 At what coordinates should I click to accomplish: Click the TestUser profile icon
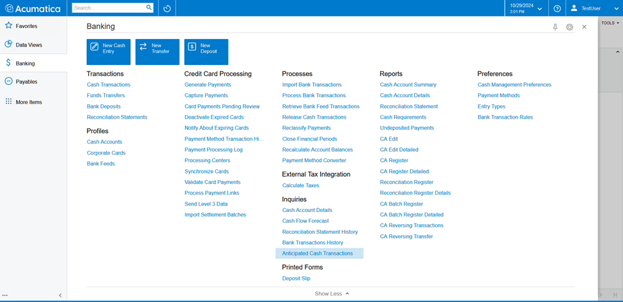point(574,8)
